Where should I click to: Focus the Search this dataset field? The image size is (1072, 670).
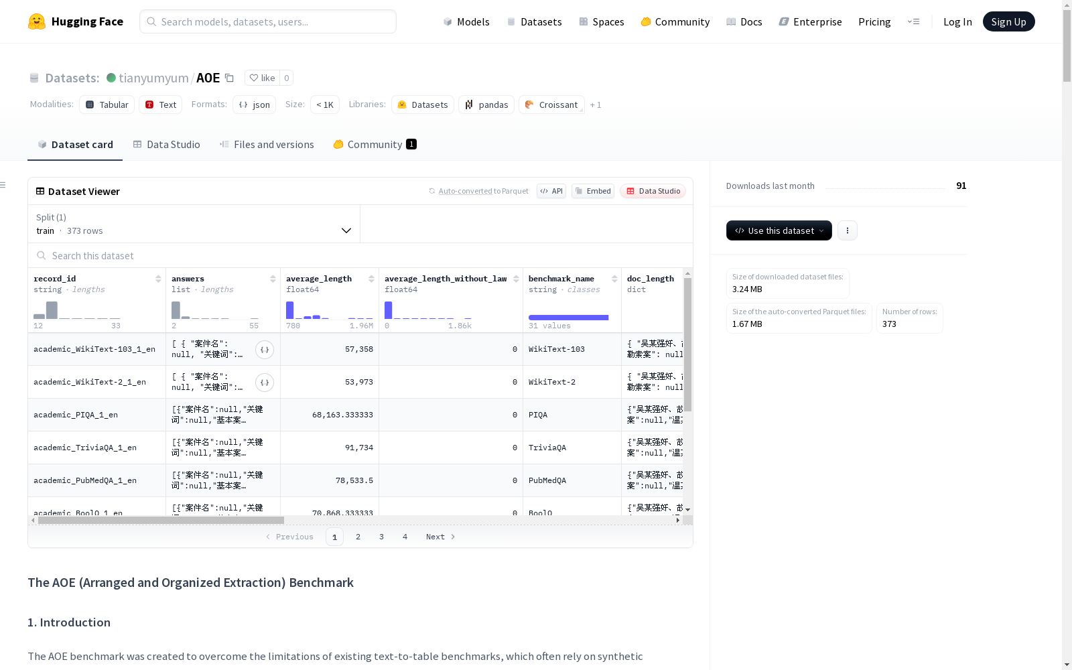pos(360,255)
